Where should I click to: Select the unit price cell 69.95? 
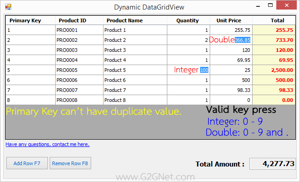[x=231, y=60]
